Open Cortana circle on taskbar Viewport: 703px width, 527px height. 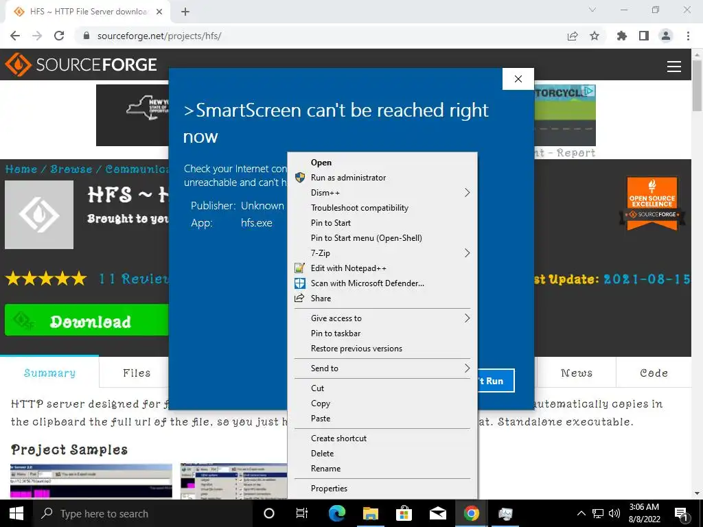pyautogui.click(x=269, y=513)
